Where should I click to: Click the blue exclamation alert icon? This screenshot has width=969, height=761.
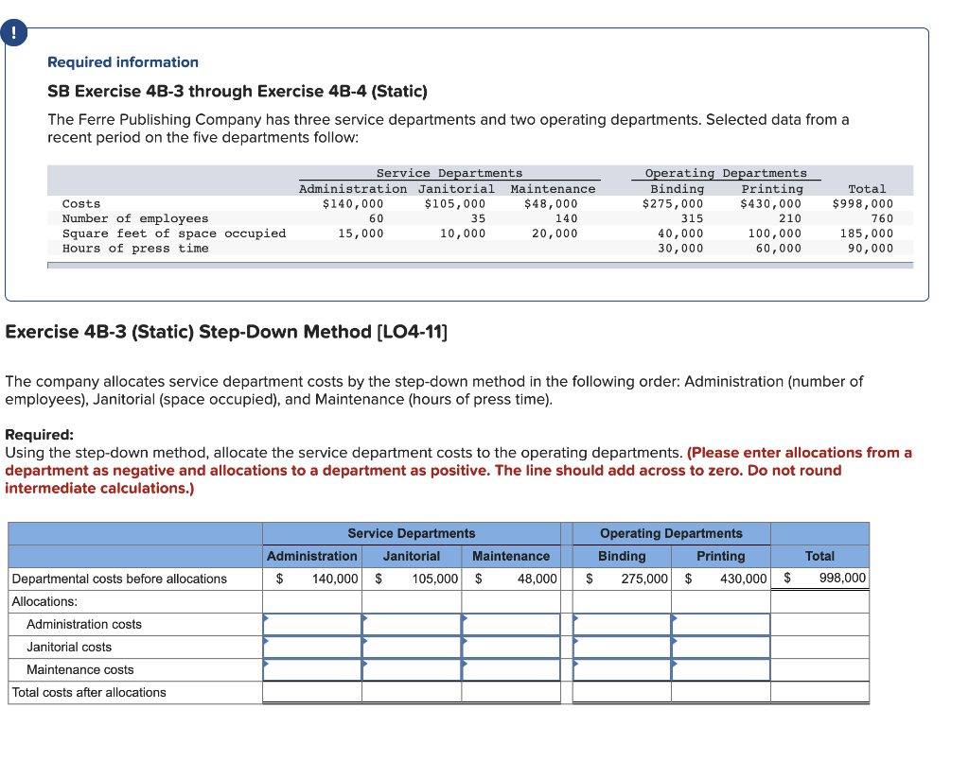[x=14, y=31]
